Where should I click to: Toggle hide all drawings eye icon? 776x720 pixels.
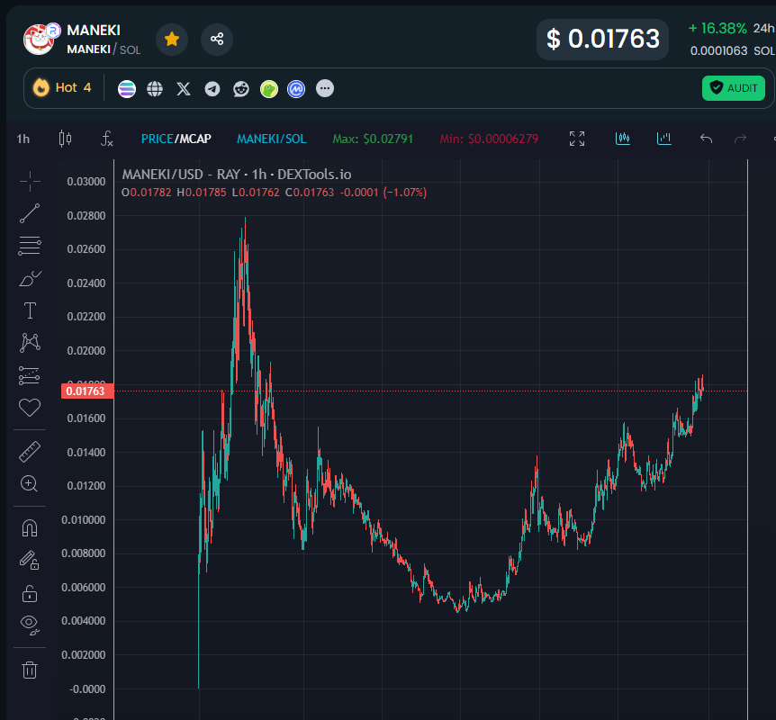point(30,625)
